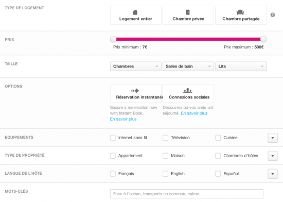Expand more Langue de l'hôte options

click(x=273, y=174)
